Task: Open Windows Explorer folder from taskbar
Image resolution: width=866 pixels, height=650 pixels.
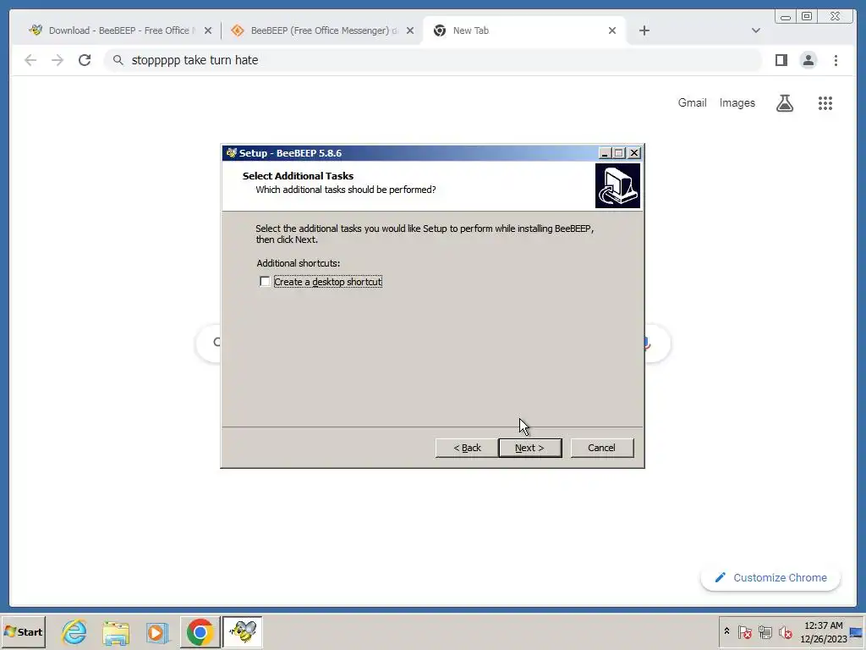Action: [116, 631]
